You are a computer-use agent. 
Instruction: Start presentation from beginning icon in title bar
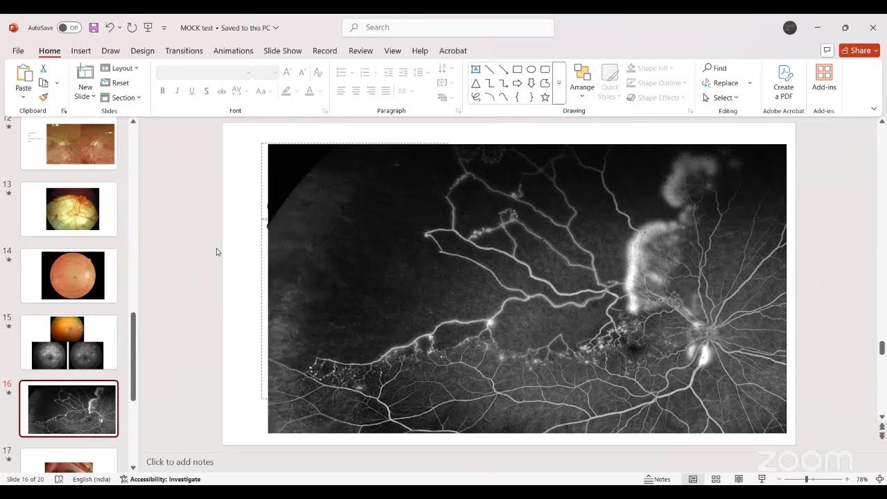148,28
